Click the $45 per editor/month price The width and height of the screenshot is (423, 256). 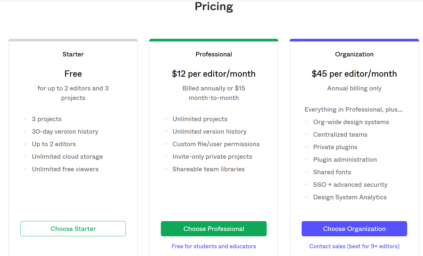[x=354, y=74]
